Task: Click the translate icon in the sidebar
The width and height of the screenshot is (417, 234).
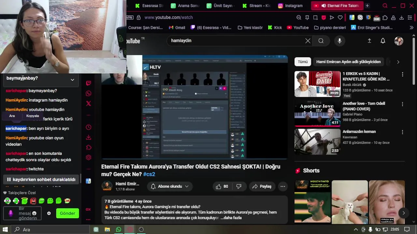Action: [x=88, y=181]
